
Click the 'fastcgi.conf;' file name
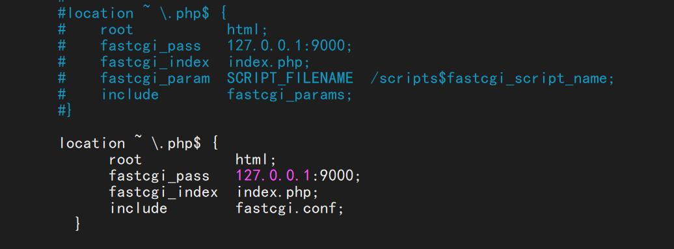pos(290,209)
